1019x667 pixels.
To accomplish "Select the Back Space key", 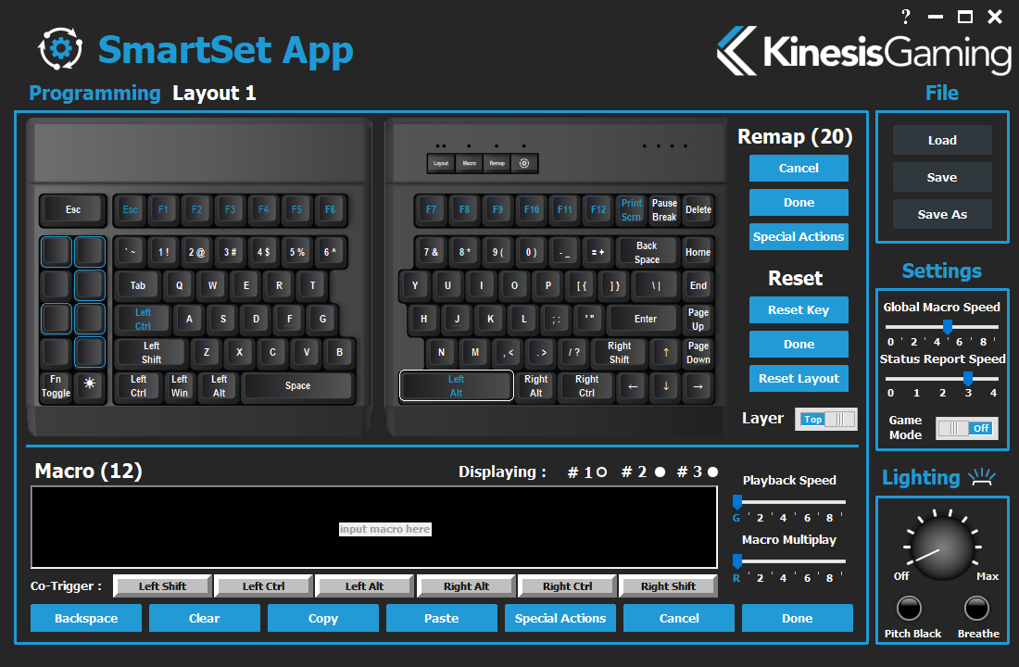I will click(x=647, y=252).
